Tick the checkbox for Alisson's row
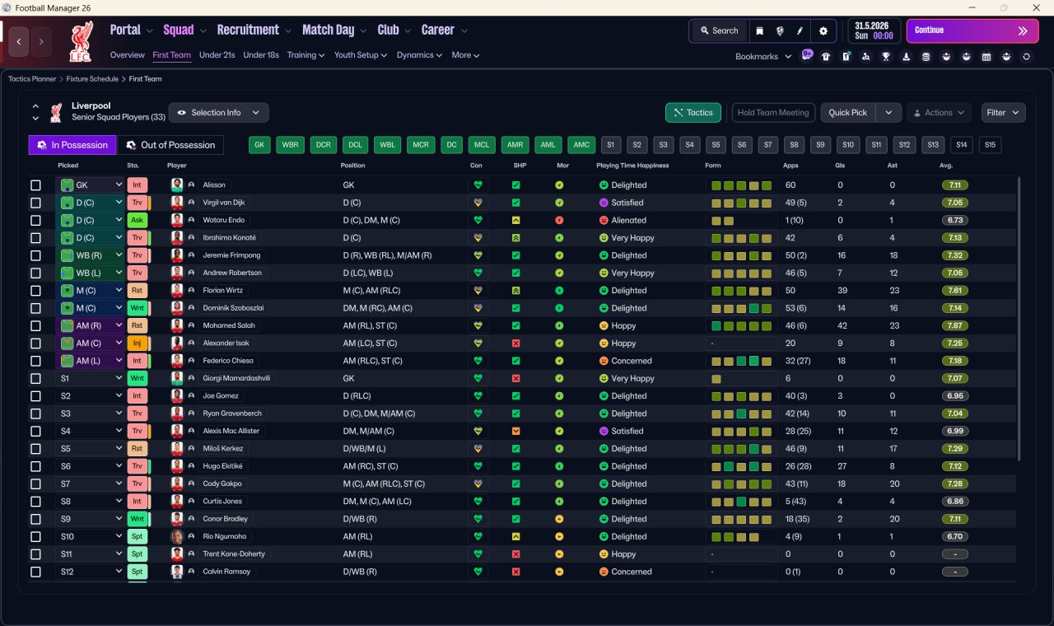 (35, 185)
